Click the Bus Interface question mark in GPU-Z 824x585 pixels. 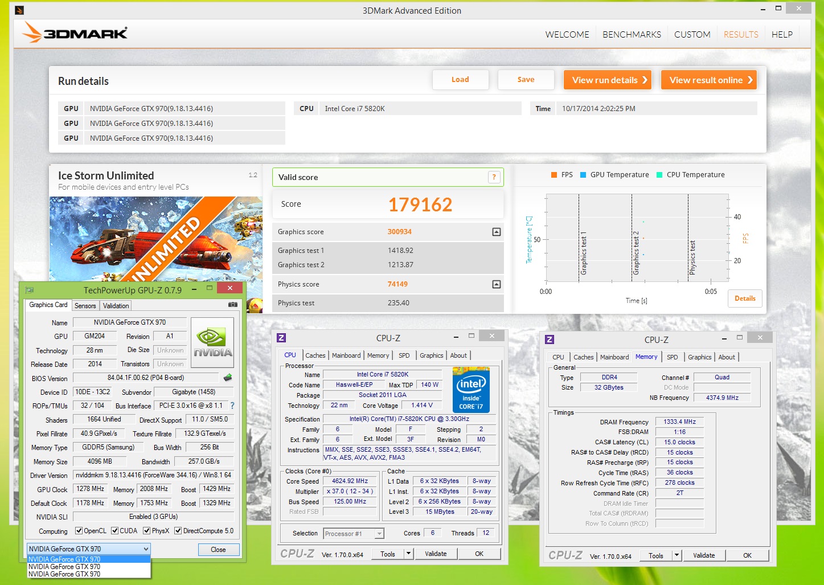click(x=232, y=406)
